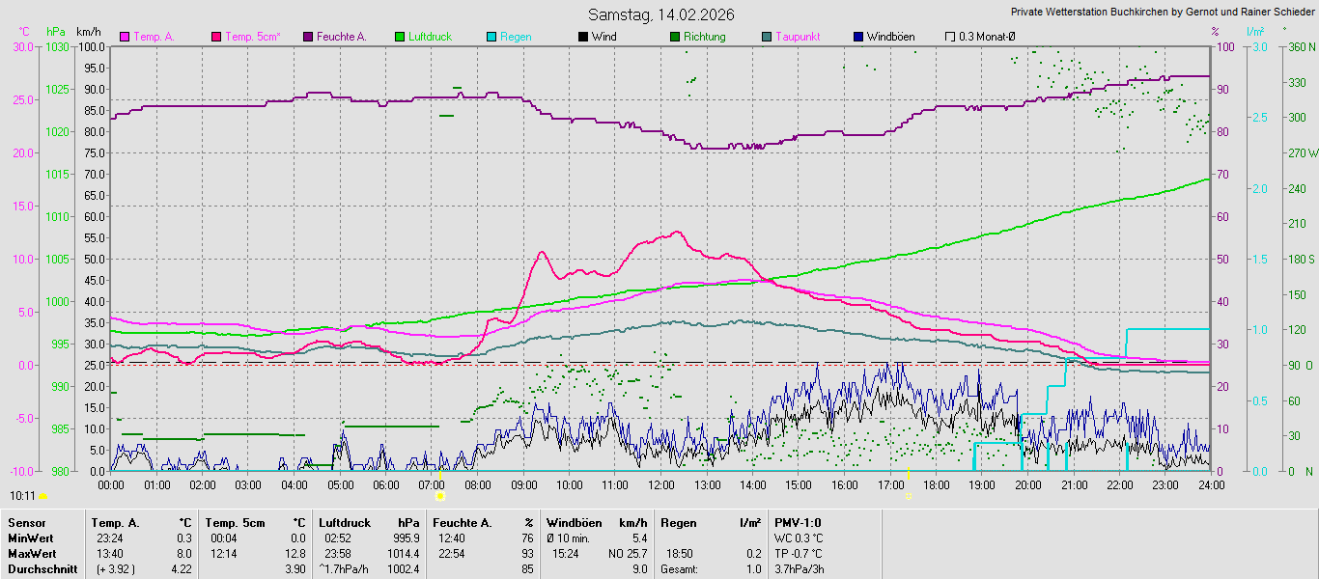This screenshot has width=1319, height=579.
Task: Toggle the 0.3 Monat-Ø checkbox
Action: 950,37
